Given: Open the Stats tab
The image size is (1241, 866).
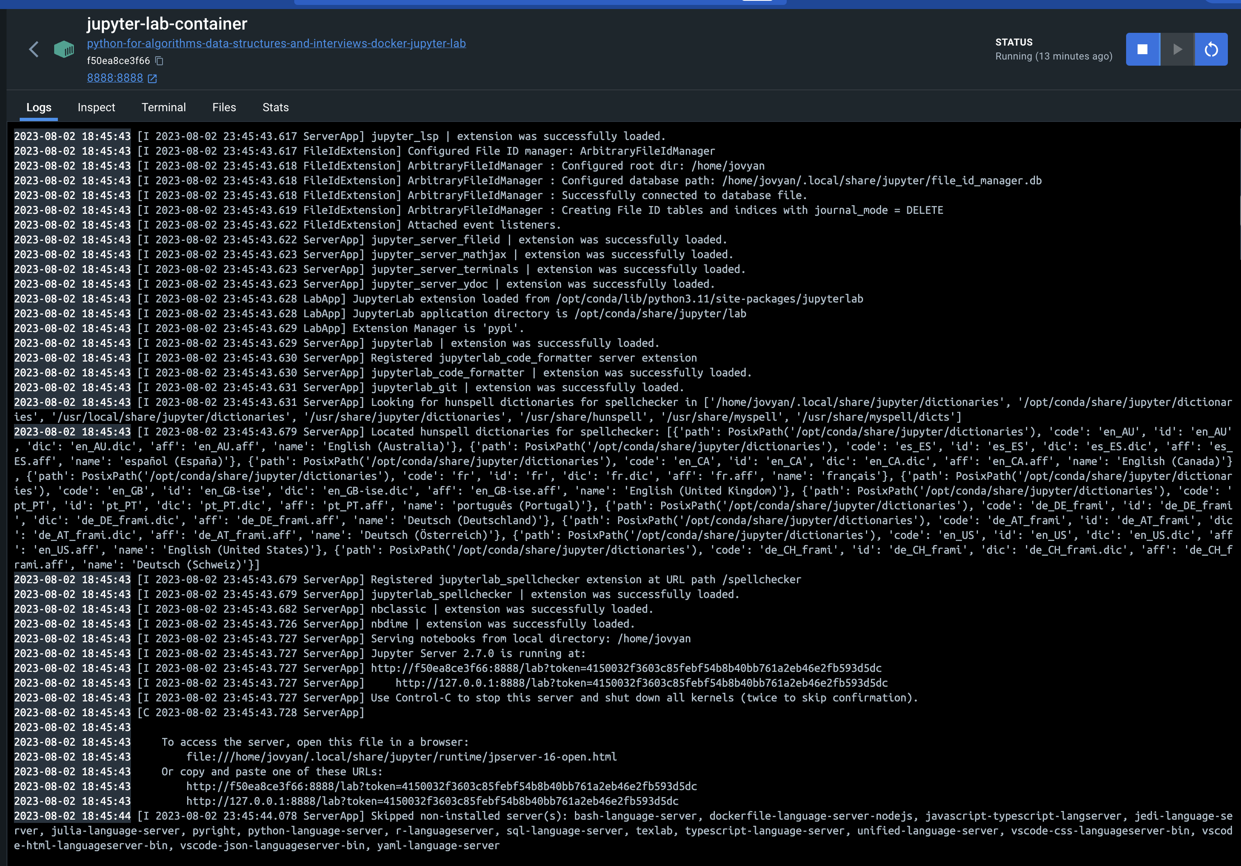Looking at the screenshot, I should (x=275, y=107).
